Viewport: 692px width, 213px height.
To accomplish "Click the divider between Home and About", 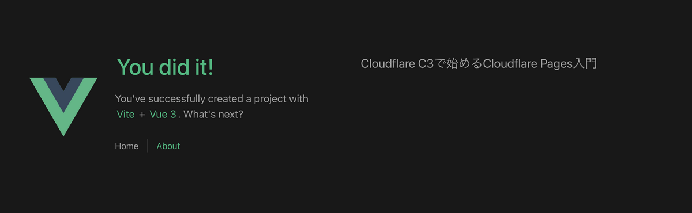I will pyautogui.click(x=147, y=146).
